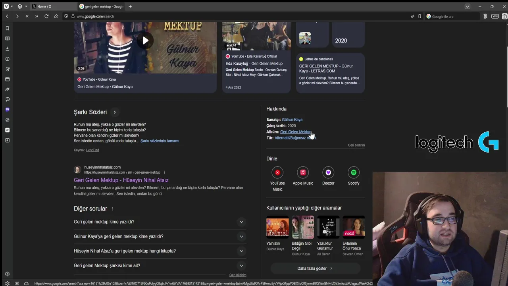Open the extensions icon beside the VPN button
508x286 pixels.
click(x=485, y=16)
